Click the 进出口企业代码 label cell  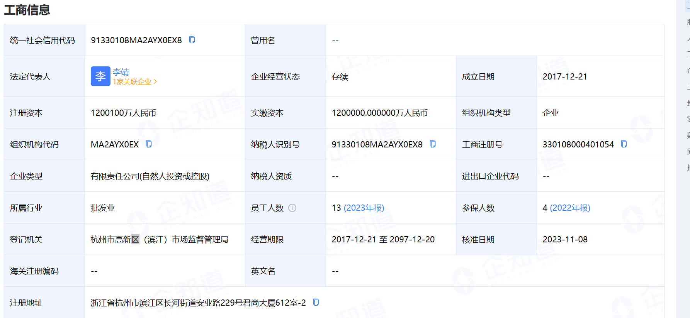coord(496,176)
